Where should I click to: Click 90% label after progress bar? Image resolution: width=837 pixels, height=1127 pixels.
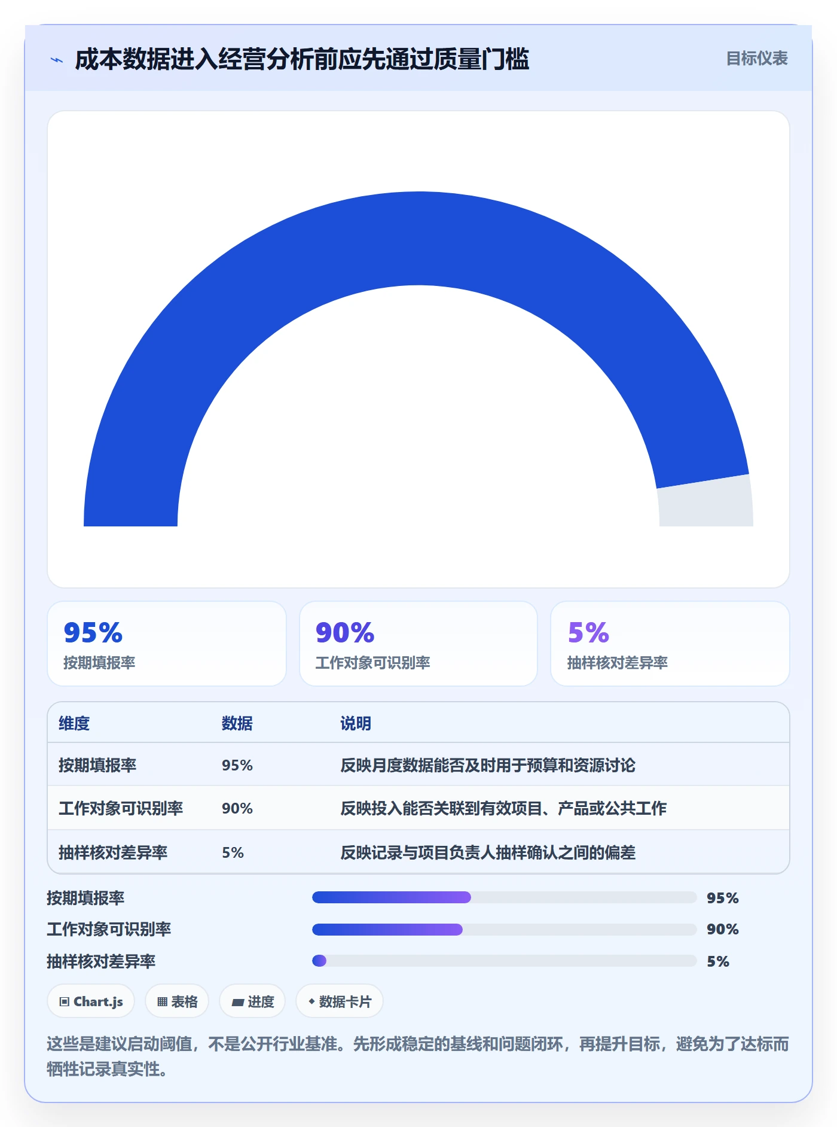[x=723, y=929]
